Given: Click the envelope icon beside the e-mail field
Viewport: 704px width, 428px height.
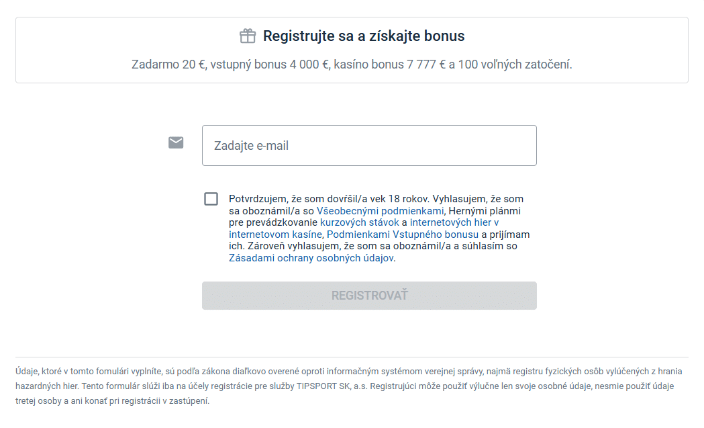Looking at the screenshot, I should [176, 142].
